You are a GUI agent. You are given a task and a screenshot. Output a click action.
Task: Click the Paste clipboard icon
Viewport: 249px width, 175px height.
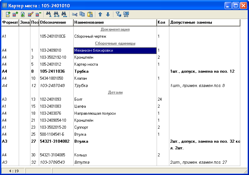(90, 14)
